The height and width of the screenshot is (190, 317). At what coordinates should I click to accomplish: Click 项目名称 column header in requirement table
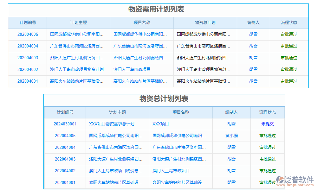141,22
